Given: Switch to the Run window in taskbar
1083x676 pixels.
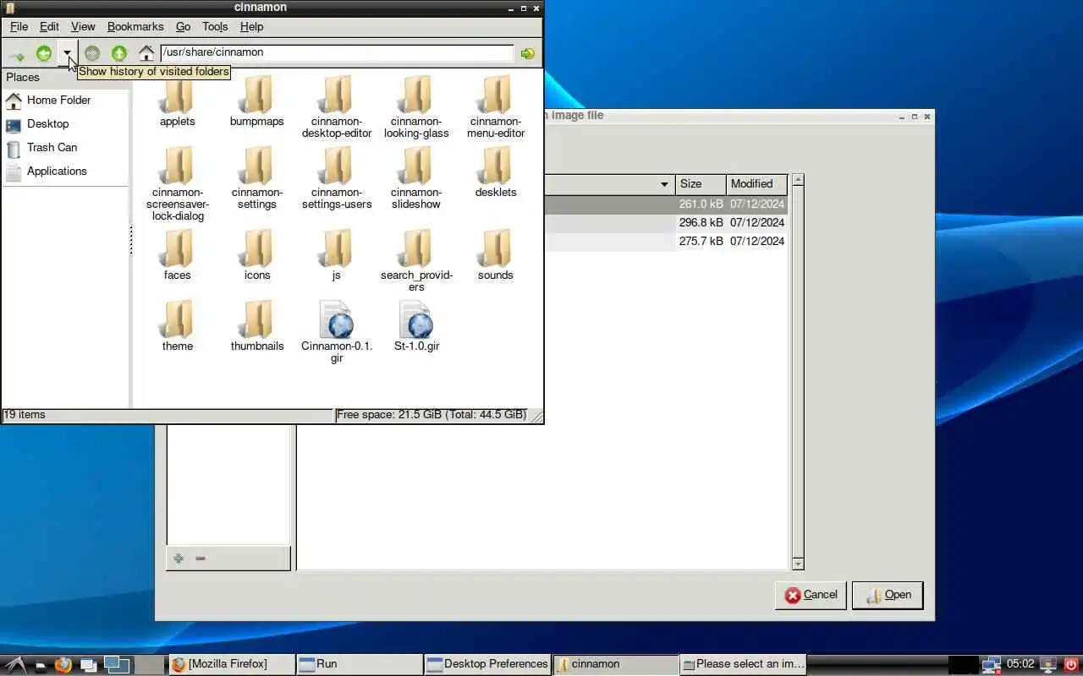Looking at the screenshot, I should tap(360, 664).
